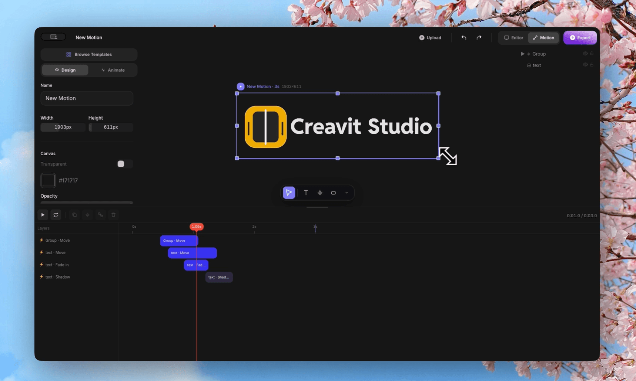Switch to the Motion mode
The image size is (636, 381).
(x=543, y=38)
